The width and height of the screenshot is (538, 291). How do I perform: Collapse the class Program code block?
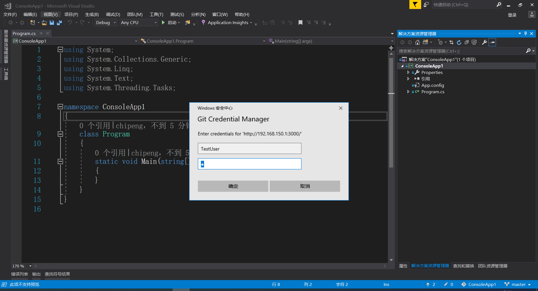(60, 134)
